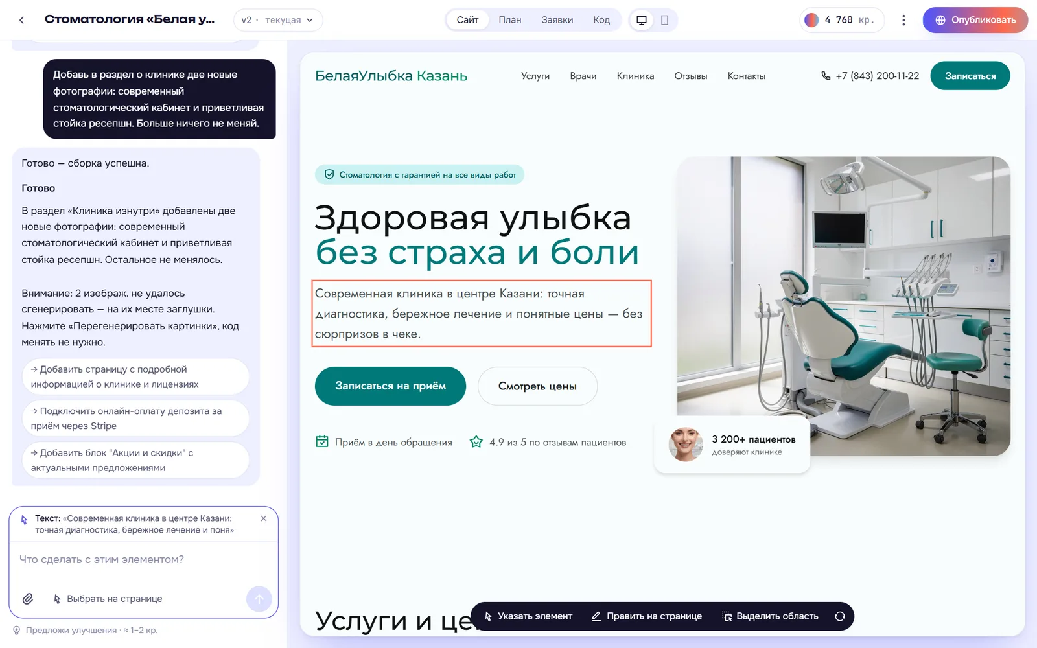Switch to the «Сайт» tab

[467, 20]
